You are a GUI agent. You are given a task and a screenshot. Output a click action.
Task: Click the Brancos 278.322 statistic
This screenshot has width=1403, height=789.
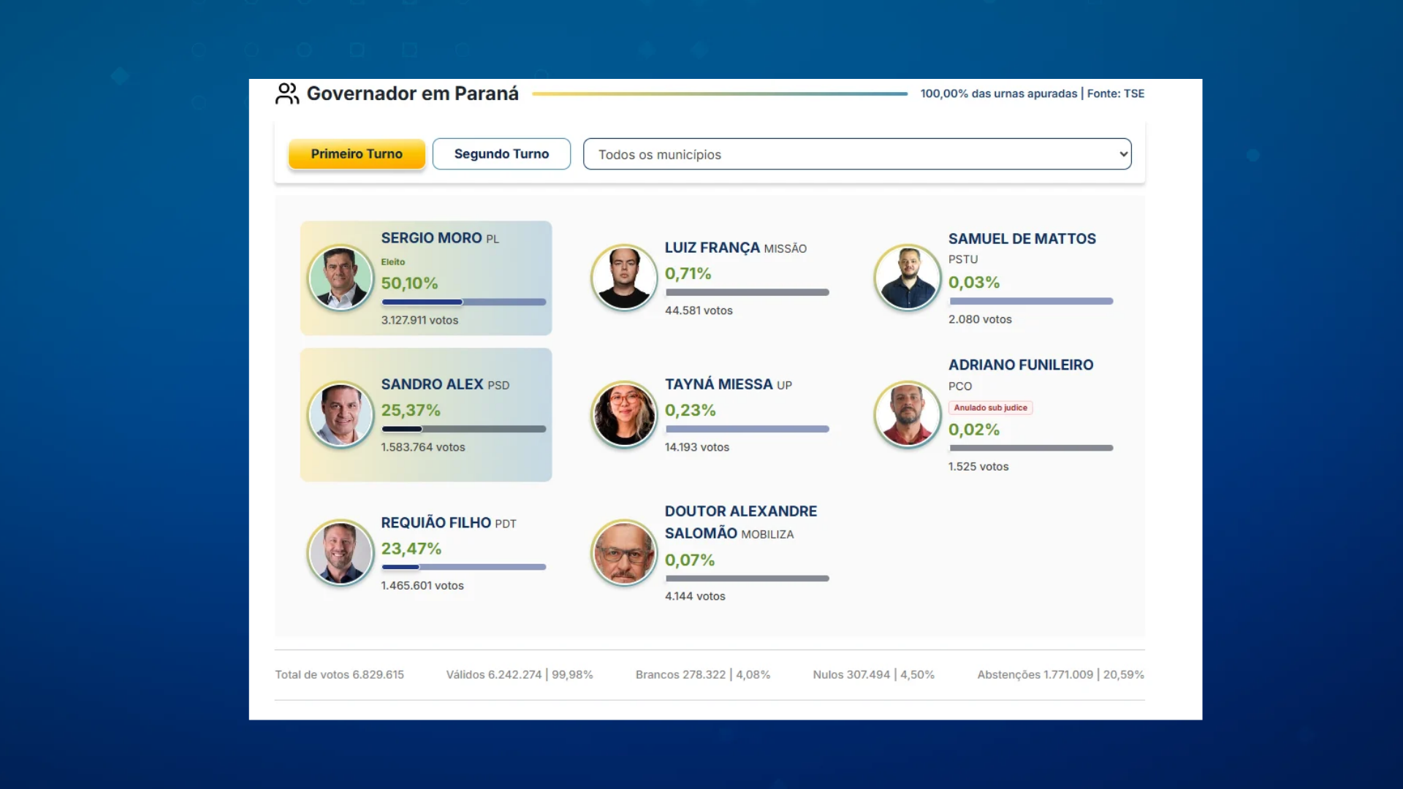coord(703,674)
